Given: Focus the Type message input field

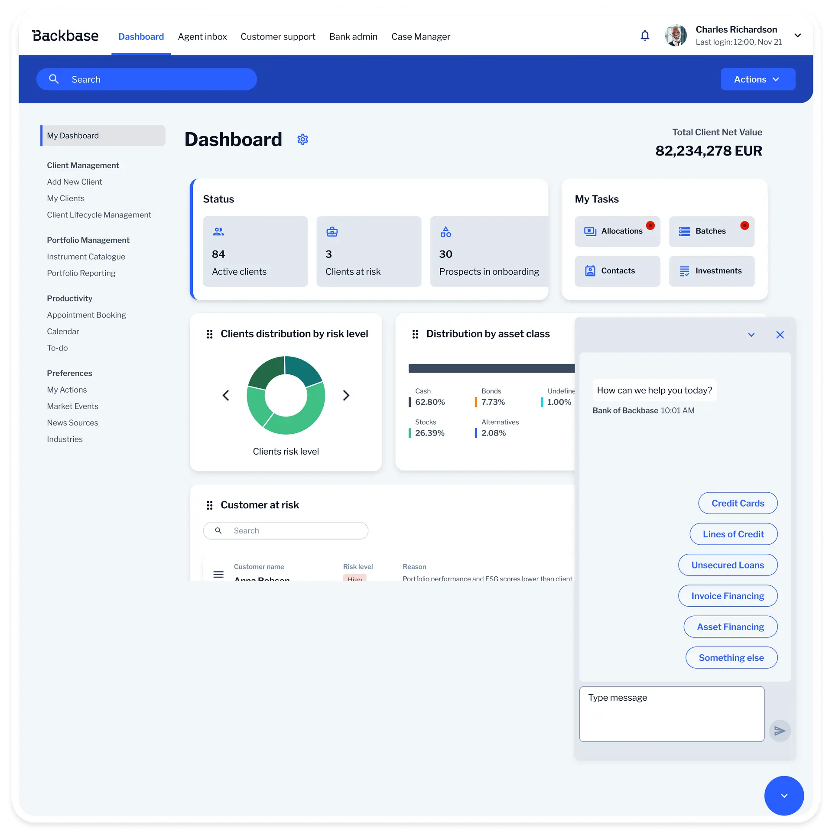Looking at the screenshot, I should 671,714.
